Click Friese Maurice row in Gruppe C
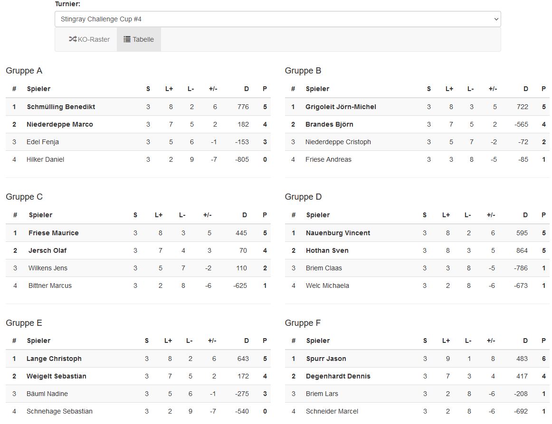This screenshot has width=552, height=424. coord(54,233)
